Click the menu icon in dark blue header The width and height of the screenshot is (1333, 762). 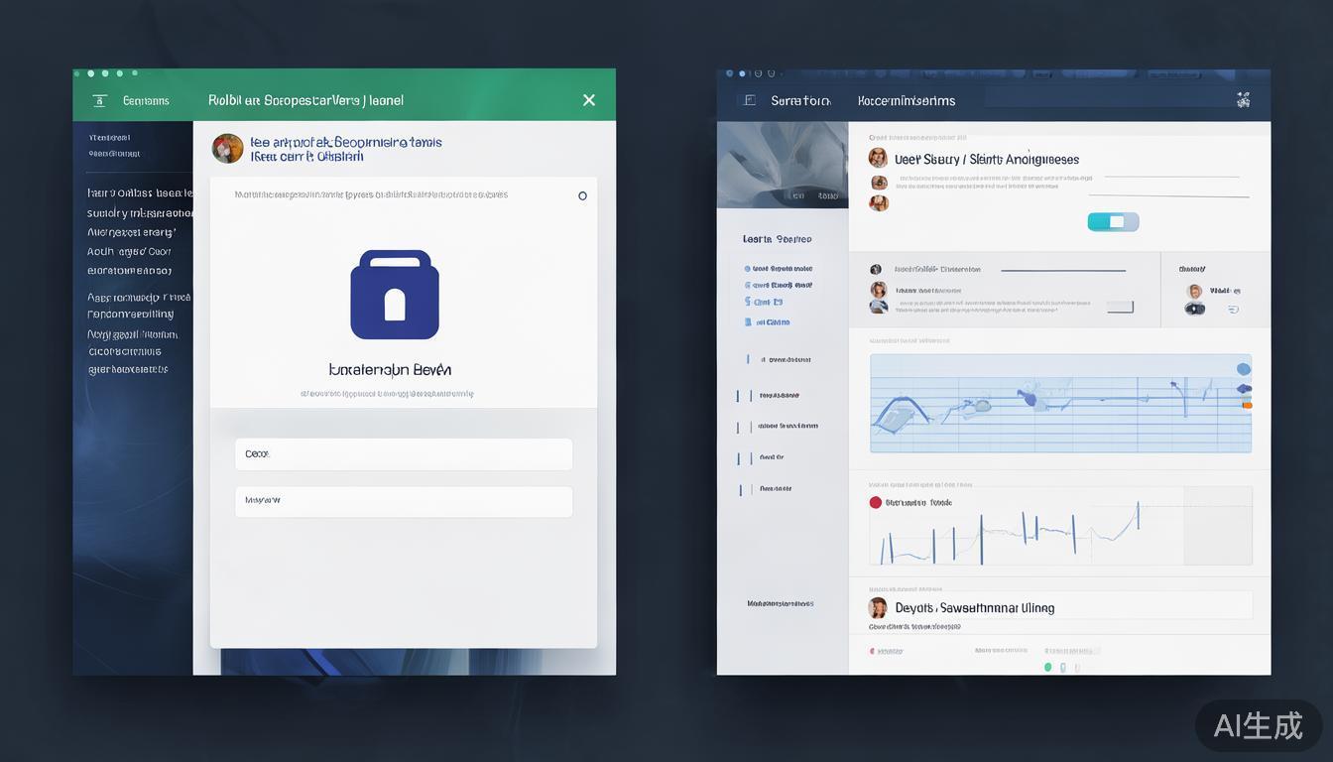pos(750,100)
